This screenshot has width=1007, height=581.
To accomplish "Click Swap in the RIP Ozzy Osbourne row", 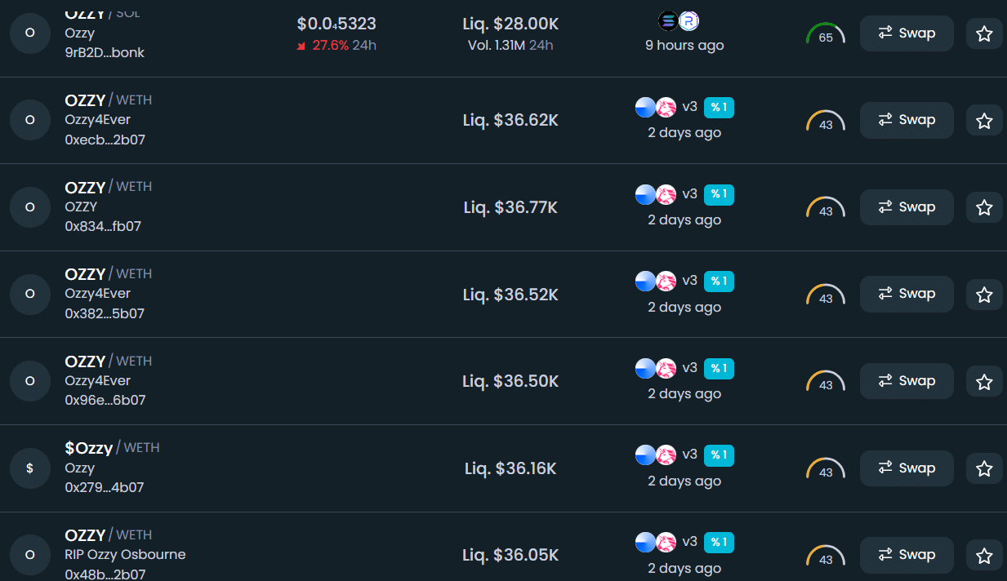I will point(907,555).
